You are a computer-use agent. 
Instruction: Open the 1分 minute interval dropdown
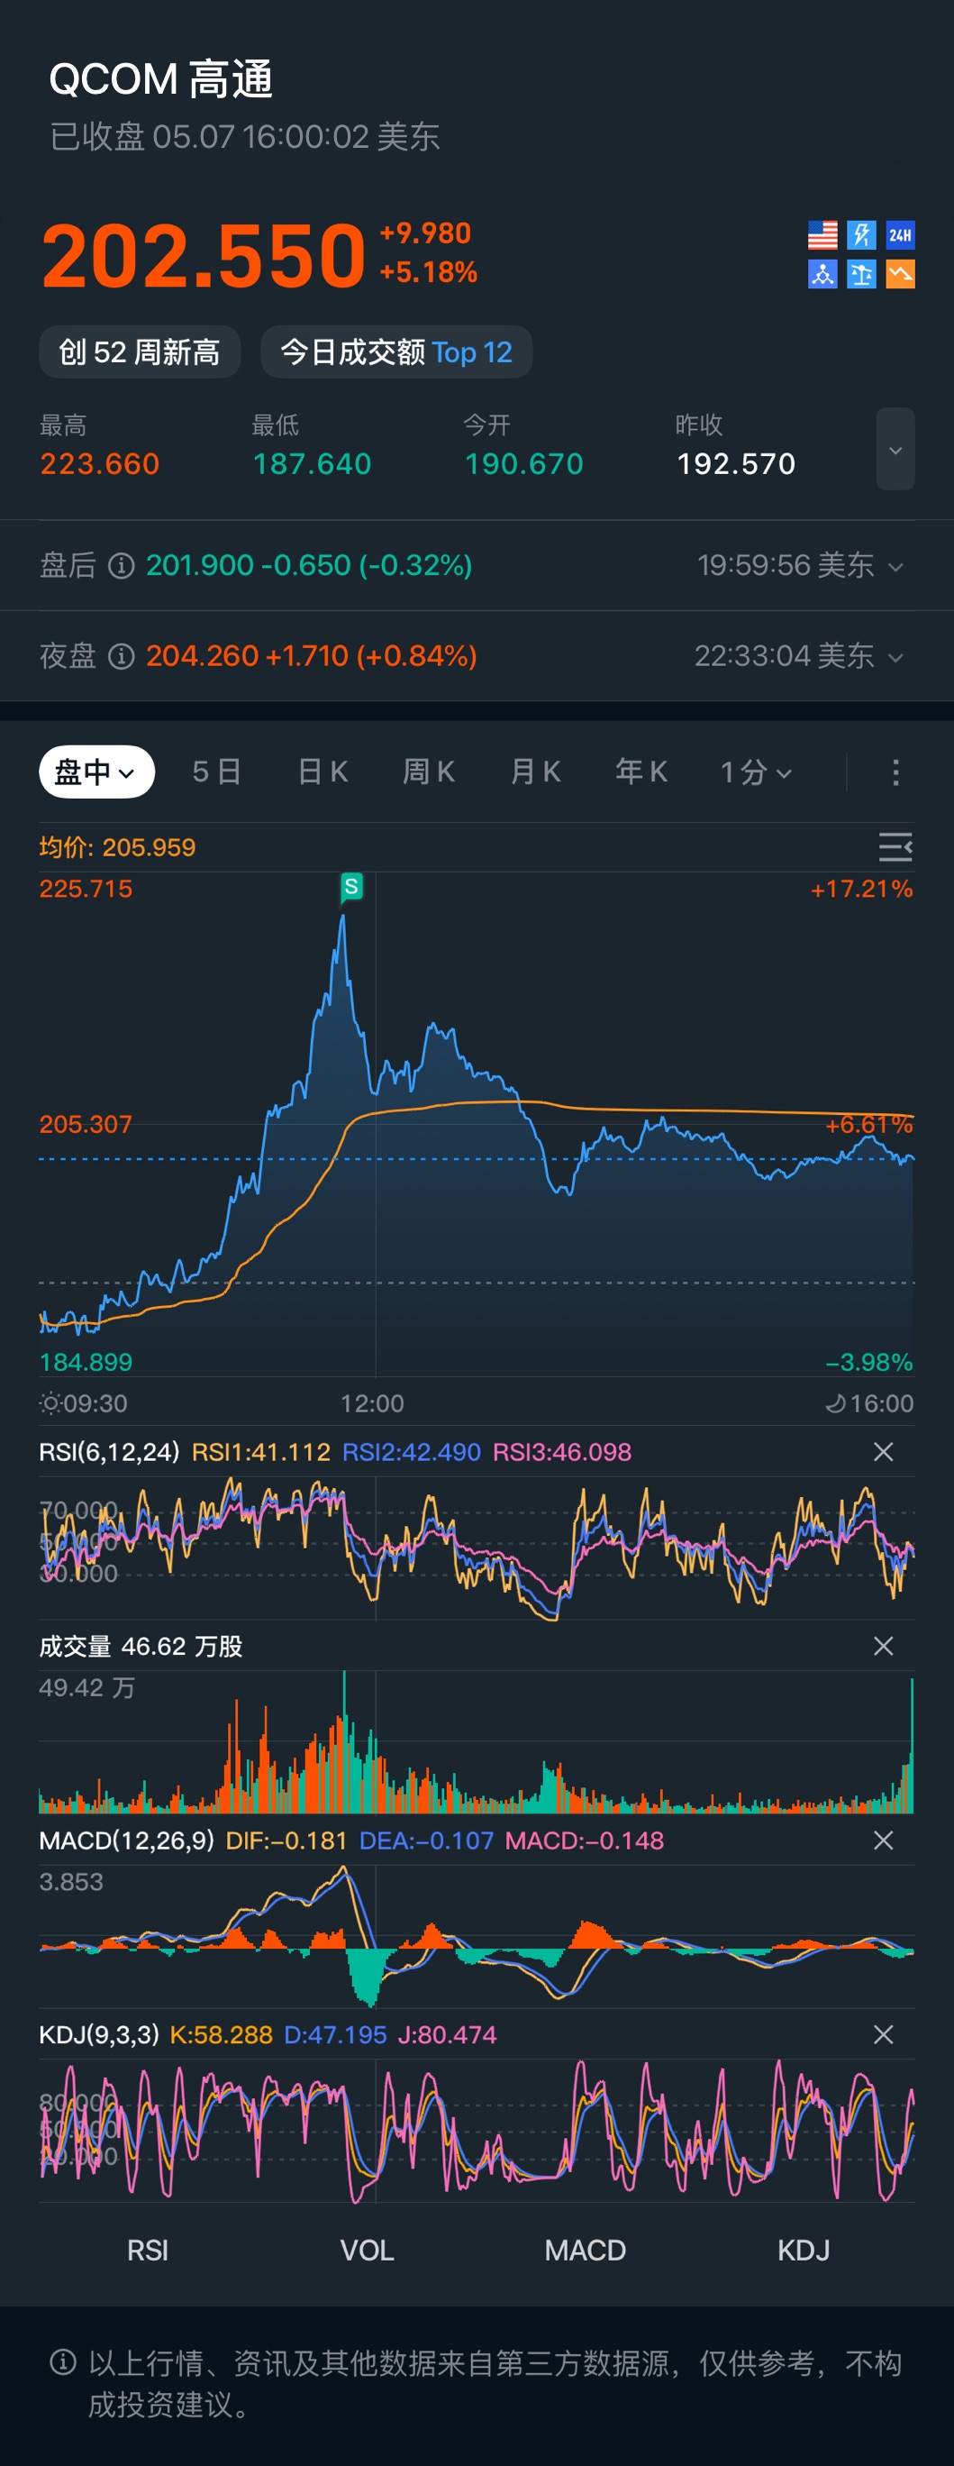click(x=756, y=772)
